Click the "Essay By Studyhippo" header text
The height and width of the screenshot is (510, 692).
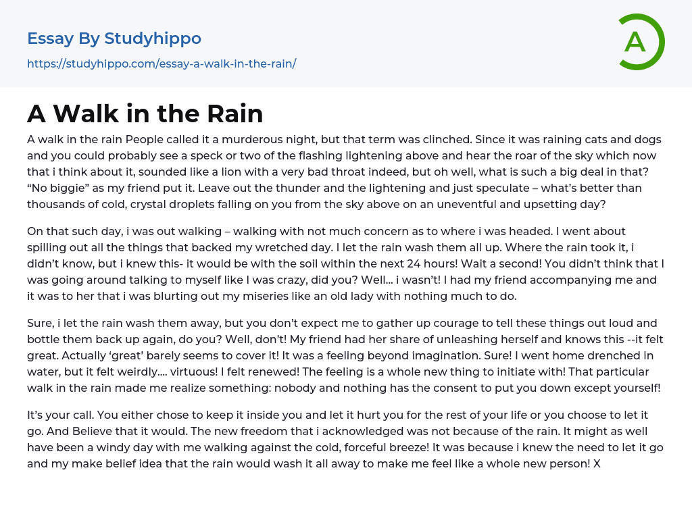point(114,39)
